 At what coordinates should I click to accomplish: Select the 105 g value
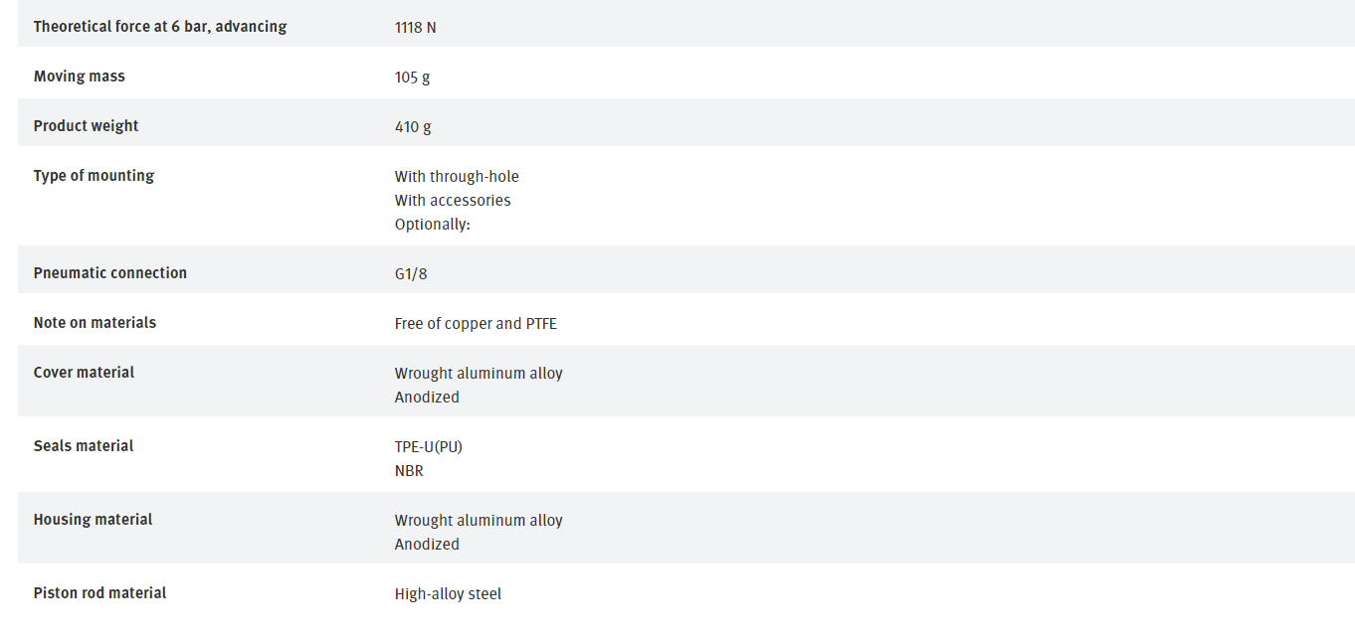pos(413,78)
